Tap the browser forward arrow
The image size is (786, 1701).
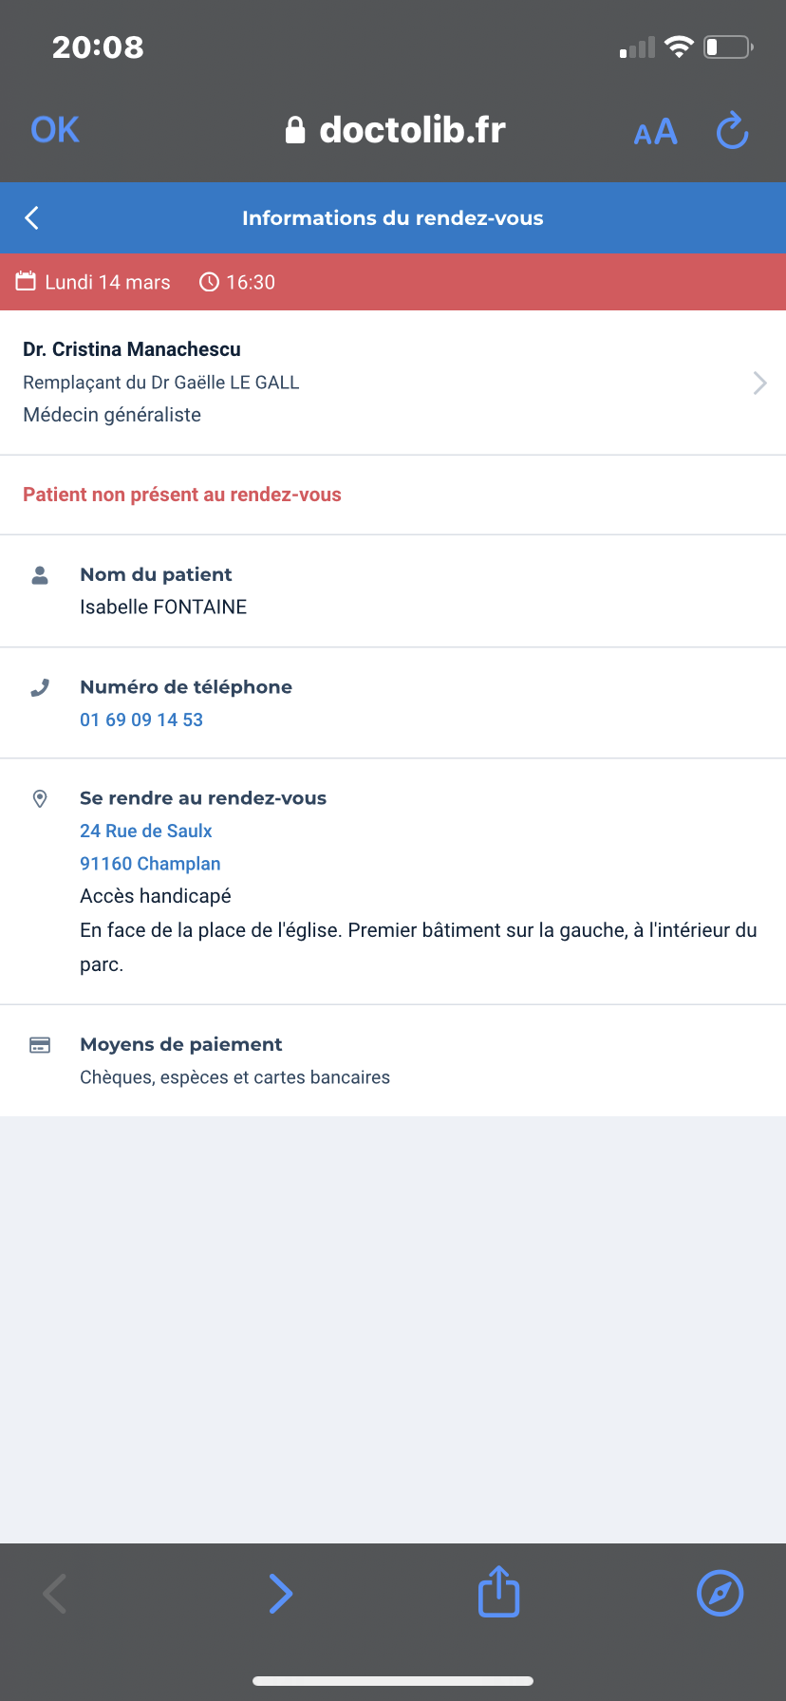[280, 1594]
